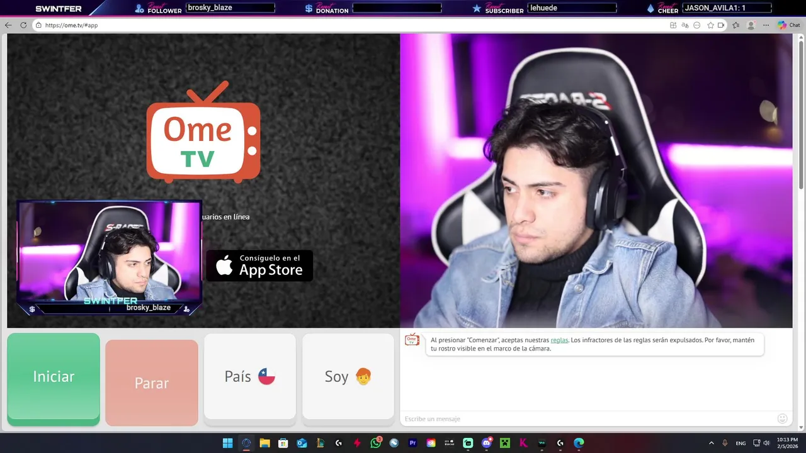Open the País country selector
Image resolution: width=806 pixels, height=453 pixels.
tap(250, 376)
